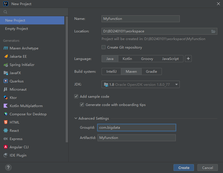This screenshot has height=173, width=223.
Task: Click the IDE Plugin icon
Action: pos(6,155)
